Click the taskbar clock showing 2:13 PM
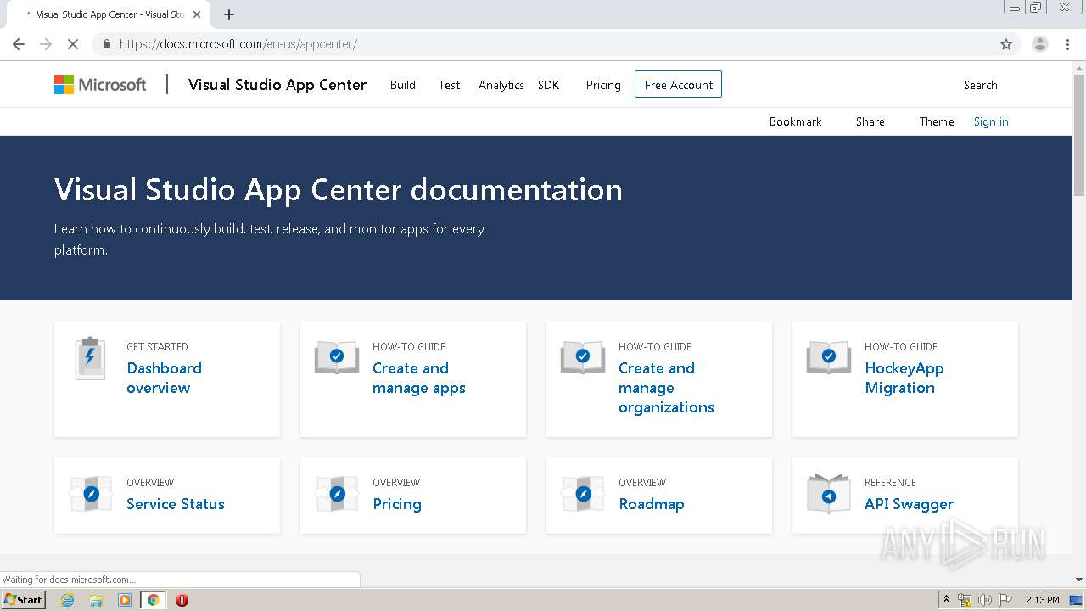 (x=1043, y=600)
